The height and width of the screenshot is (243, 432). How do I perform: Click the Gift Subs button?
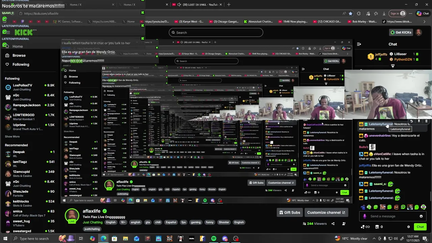[290, 212]
